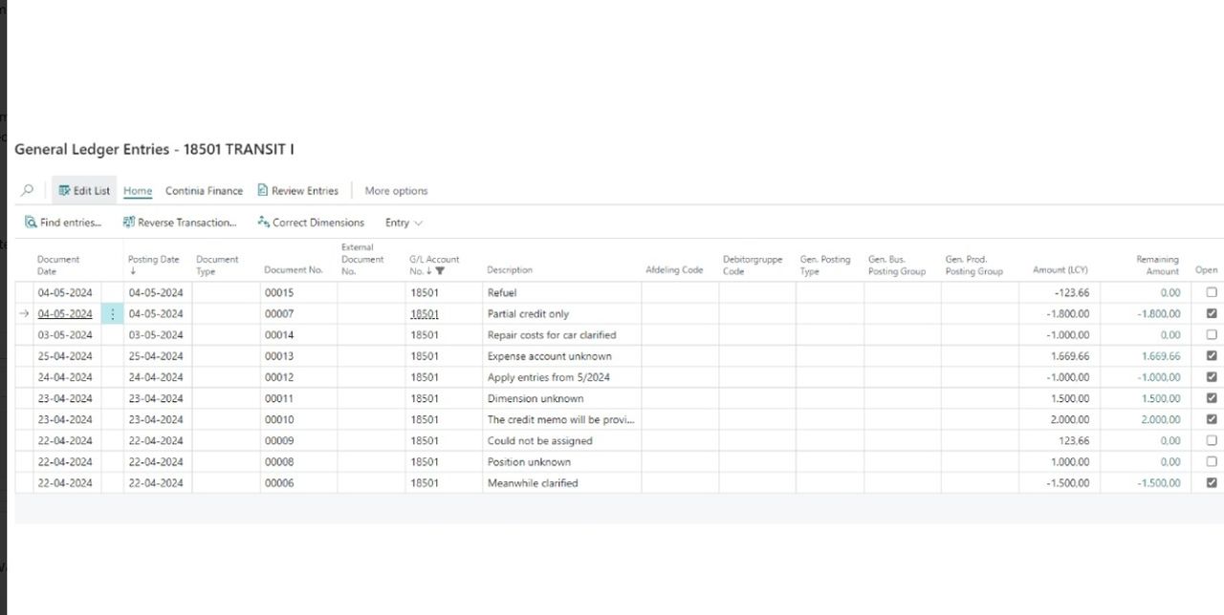Viewport: 1224px width, 615px height.
Task: Click the filter icon on G/L Account No. column
Action: pos(440,271)
